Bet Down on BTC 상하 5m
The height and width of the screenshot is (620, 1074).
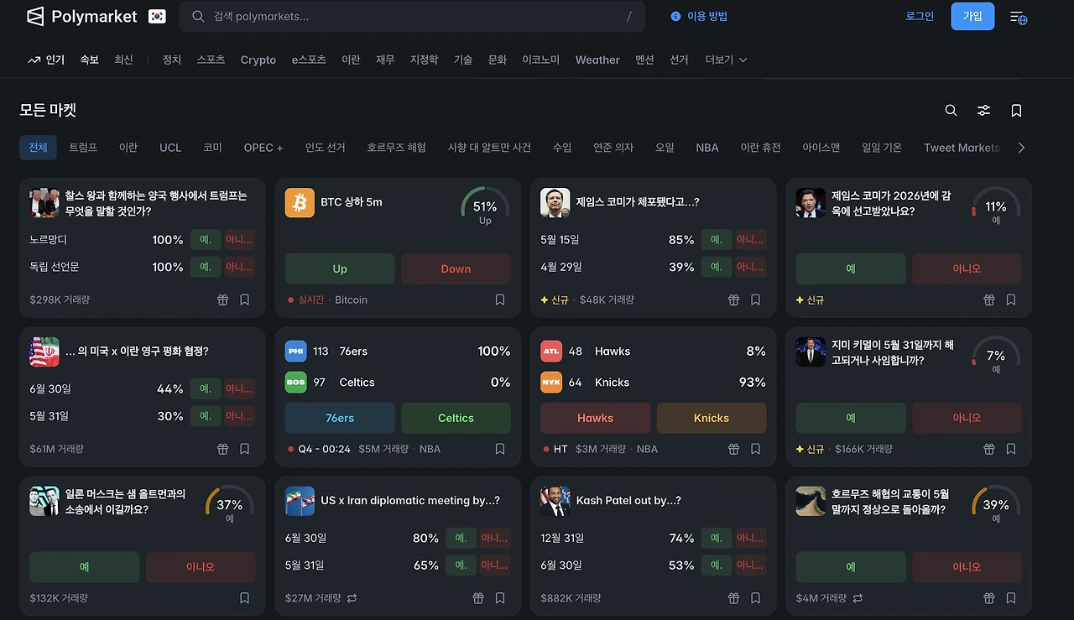point(456,268)
